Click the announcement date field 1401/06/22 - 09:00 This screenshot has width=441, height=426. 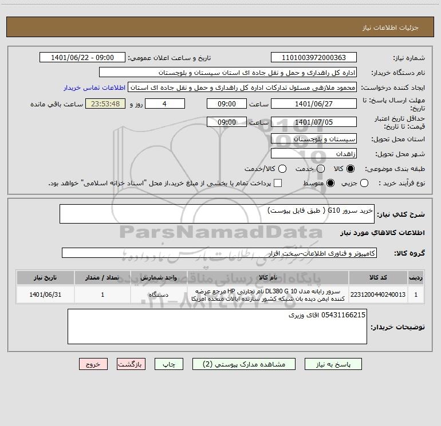(x=82, y=57)
